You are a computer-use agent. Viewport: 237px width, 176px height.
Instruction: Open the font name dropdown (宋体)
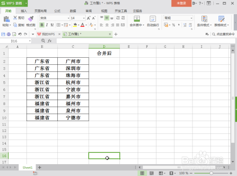click(x=68, y=18)
